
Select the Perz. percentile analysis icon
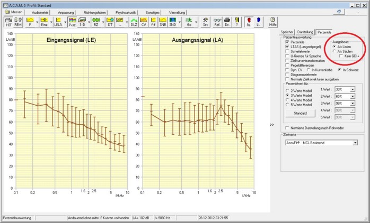click(73, 22)
